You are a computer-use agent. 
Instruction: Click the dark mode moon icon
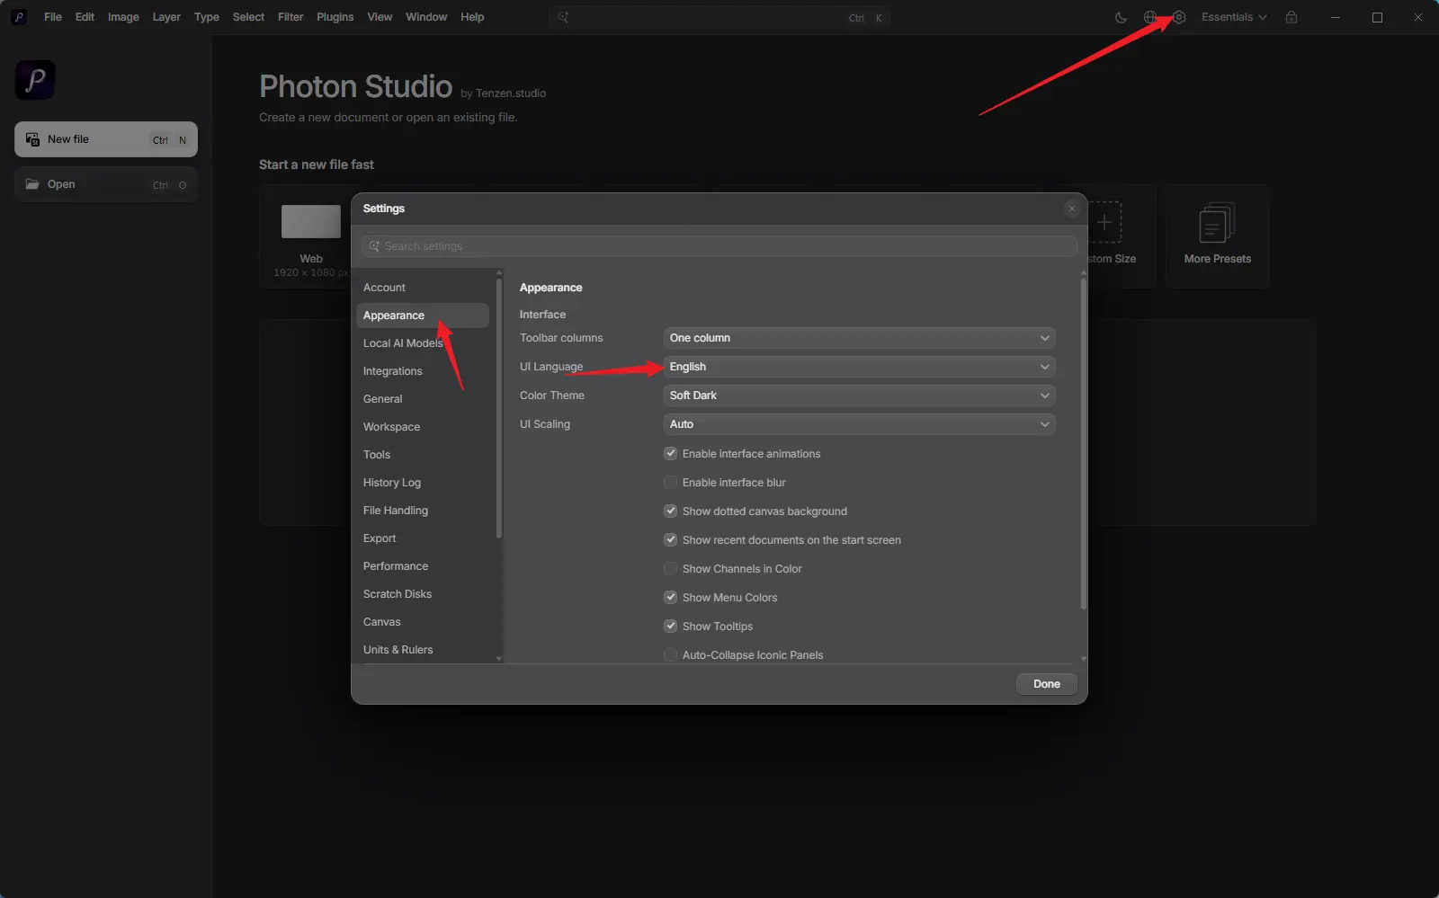(x=1121, y=17)
